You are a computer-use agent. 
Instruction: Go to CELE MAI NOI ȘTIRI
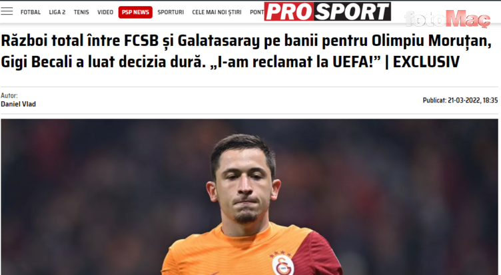point(217,12)
